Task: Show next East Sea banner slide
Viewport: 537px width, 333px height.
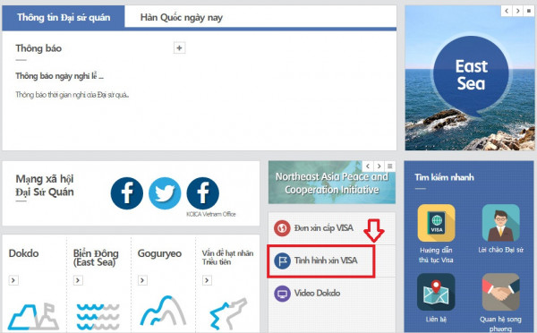Action: (x=518, y=11)
